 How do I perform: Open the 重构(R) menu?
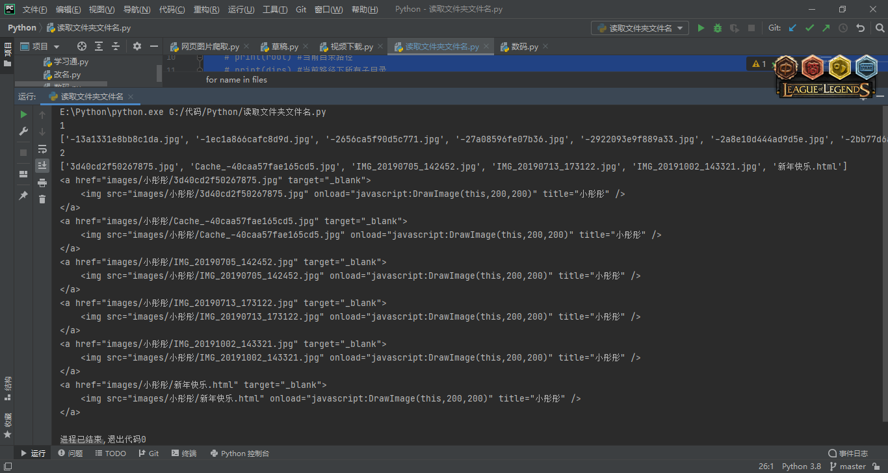(206, 10)
